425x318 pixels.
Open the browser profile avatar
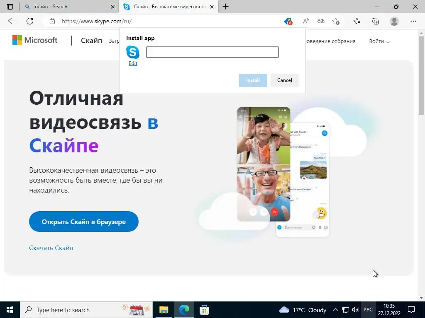394,21
